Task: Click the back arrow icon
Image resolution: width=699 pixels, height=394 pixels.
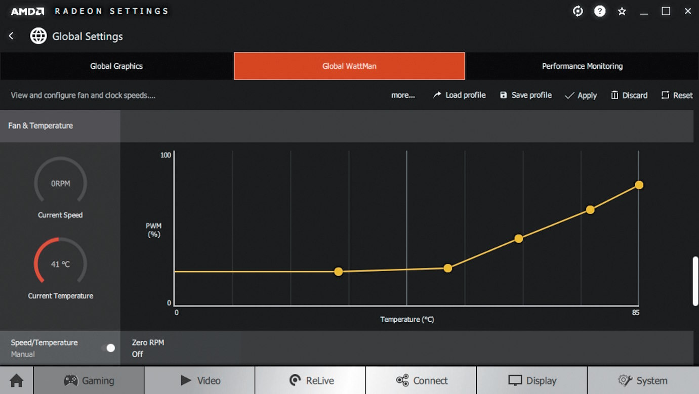Action: [x=11, y=36]
